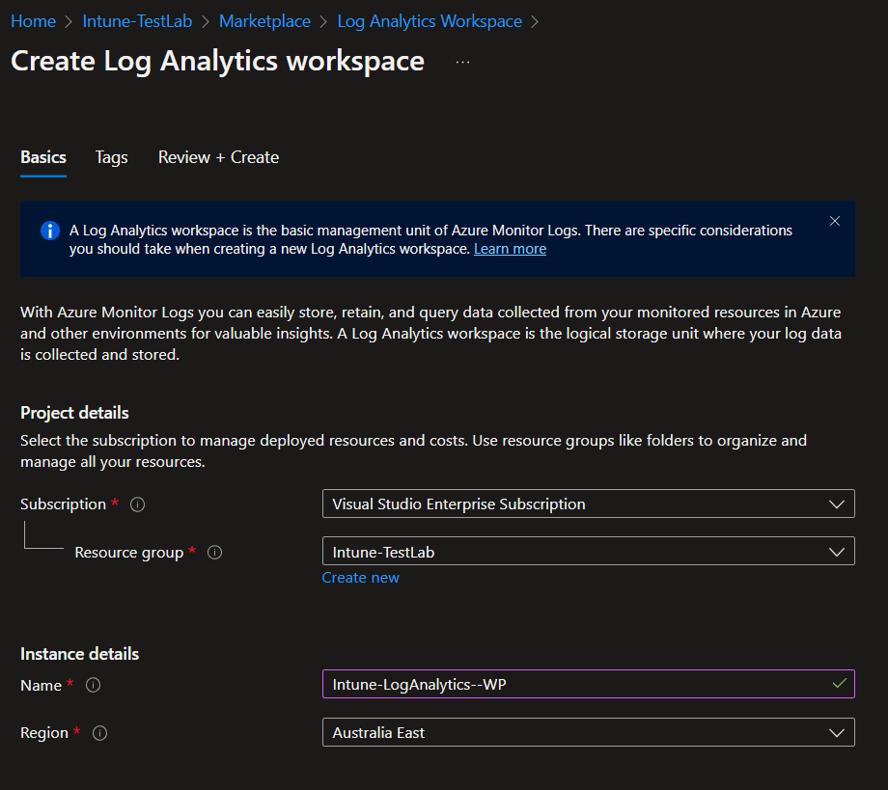Image resolution: width=888 pixels, height=790 pixels.
Task: Click the Learn more link
Action: coord(510,249)
